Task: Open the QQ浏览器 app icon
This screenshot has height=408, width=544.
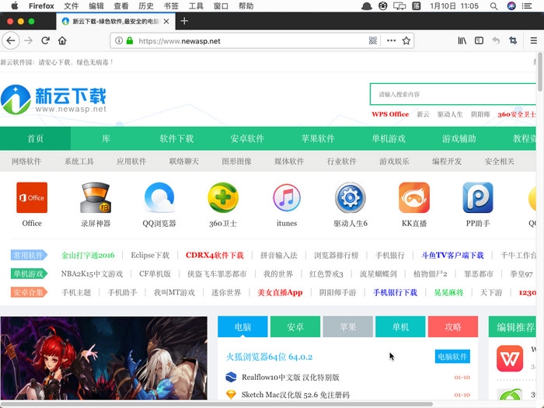Action: [159, 197]
